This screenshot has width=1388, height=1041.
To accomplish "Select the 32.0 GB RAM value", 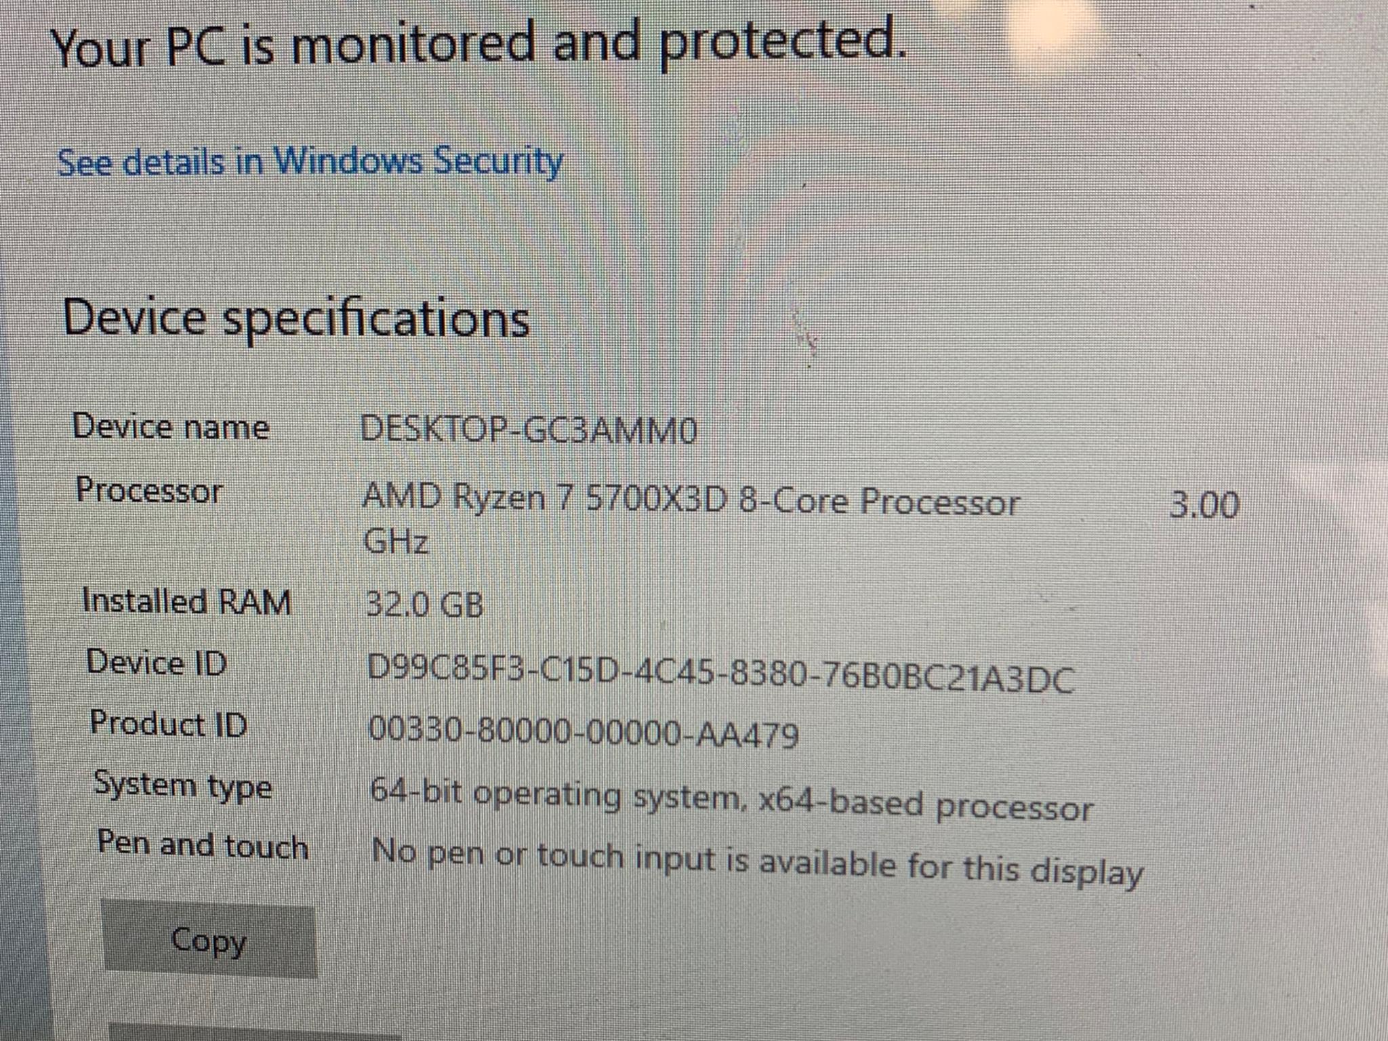I will 424,604.
